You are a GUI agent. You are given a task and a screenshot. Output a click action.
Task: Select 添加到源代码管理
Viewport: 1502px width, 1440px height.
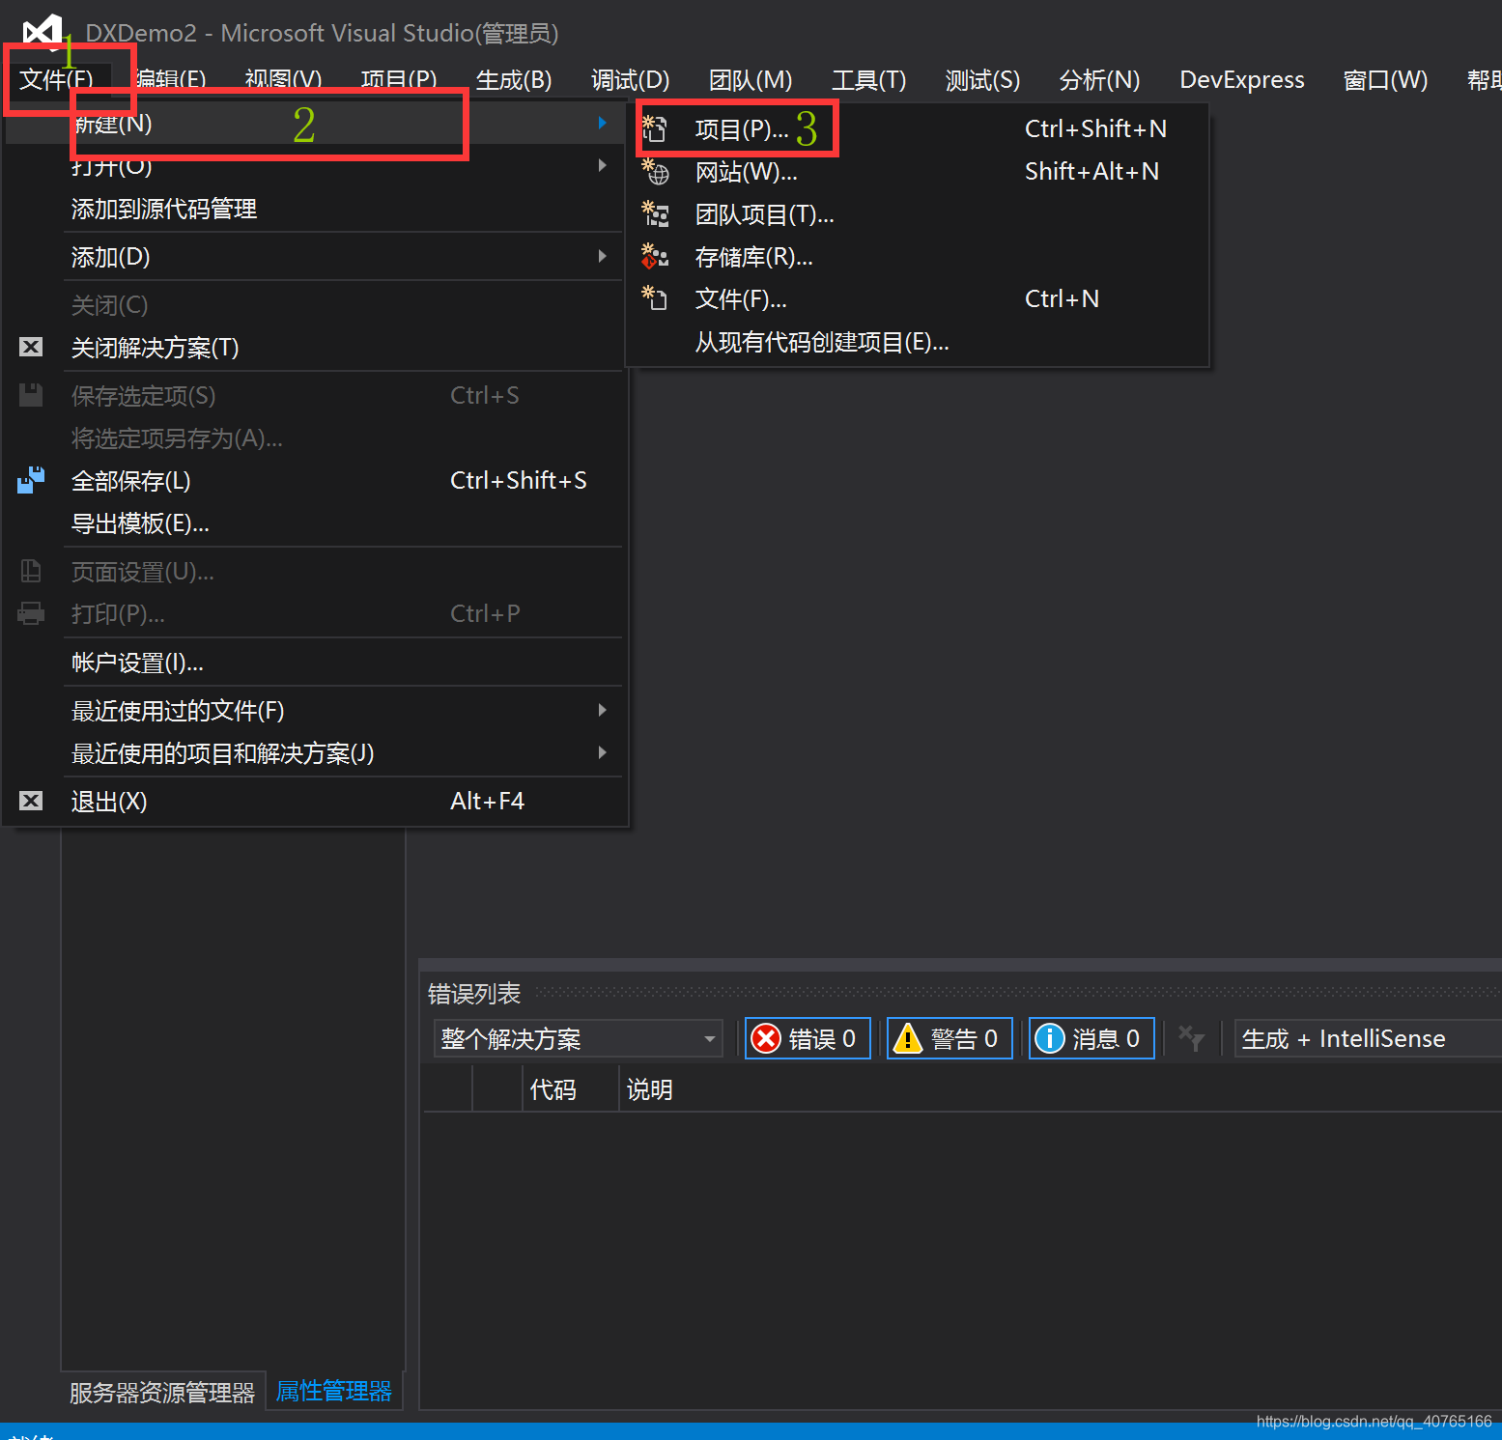point(315,208)
